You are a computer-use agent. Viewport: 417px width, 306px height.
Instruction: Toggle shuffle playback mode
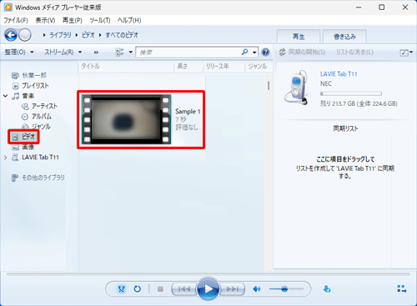point(122,289)
